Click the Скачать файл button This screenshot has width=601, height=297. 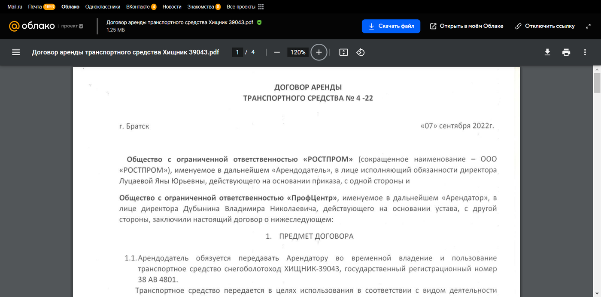point(391,26)
